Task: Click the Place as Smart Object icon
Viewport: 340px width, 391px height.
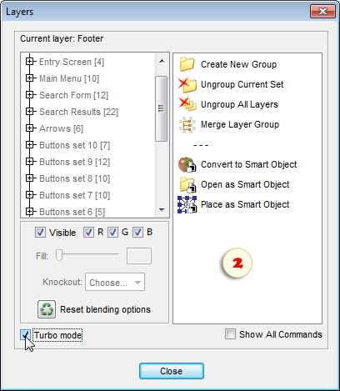Action: coord(187,204)
